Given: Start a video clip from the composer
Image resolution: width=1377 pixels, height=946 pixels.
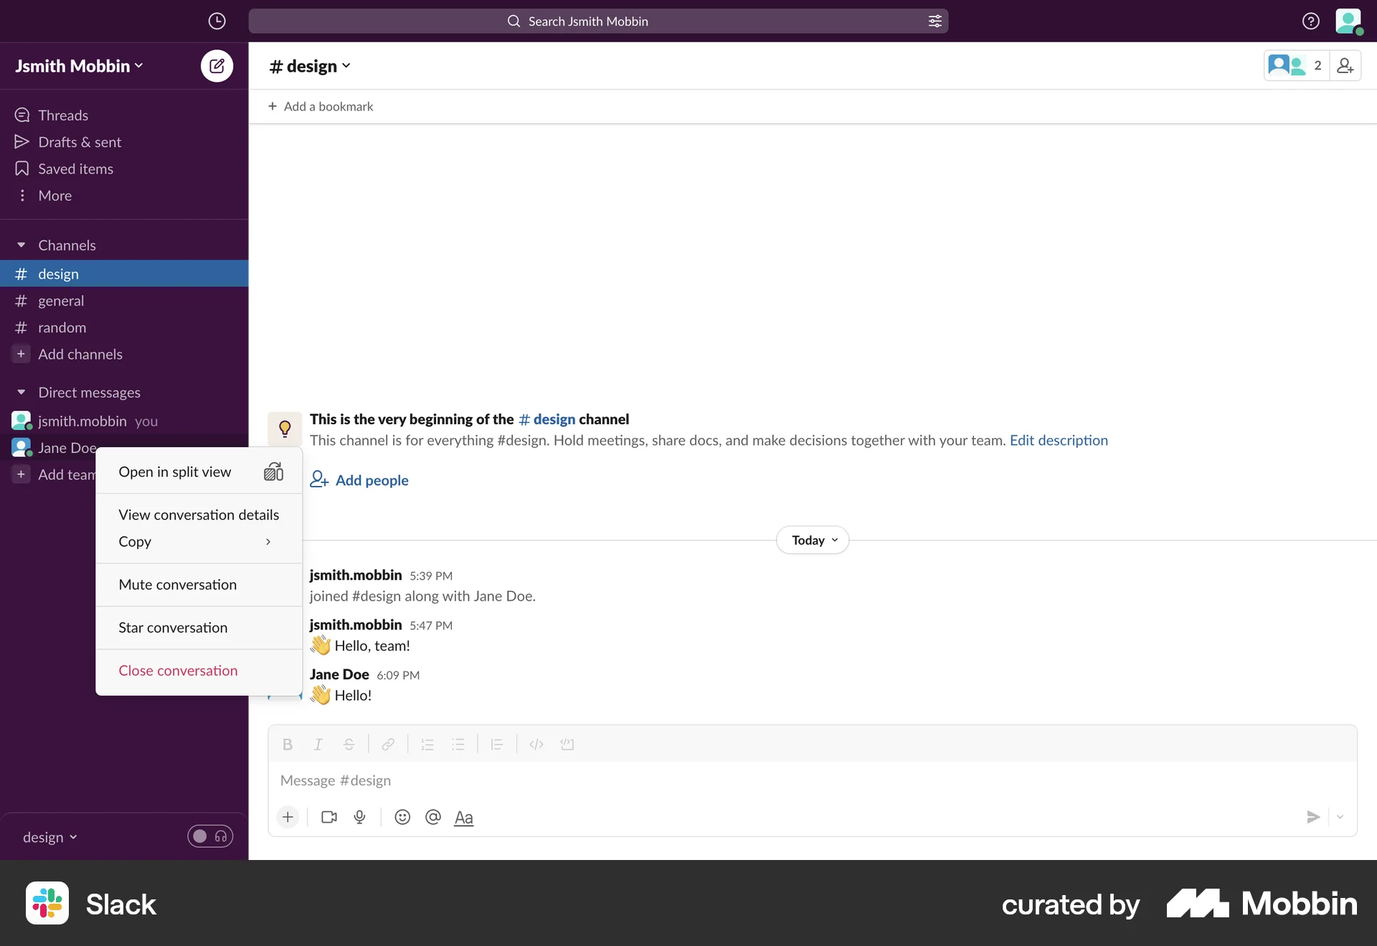Looking at the screenshot, I should pos(328,817).
